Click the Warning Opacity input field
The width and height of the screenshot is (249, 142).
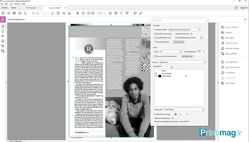point(199,52)
